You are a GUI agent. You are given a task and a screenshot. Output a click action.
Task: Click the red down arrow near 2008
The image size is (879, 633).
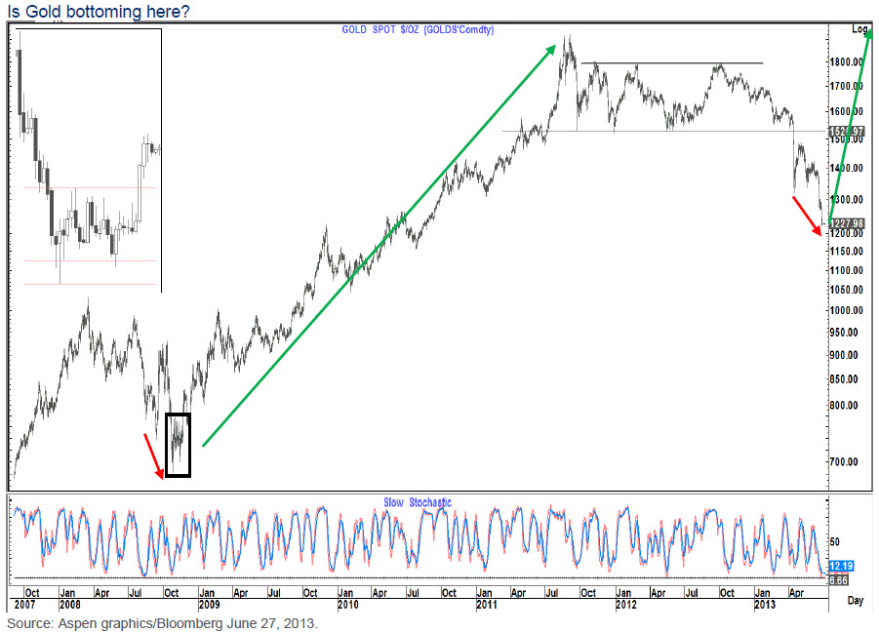(x=152, y=456)
